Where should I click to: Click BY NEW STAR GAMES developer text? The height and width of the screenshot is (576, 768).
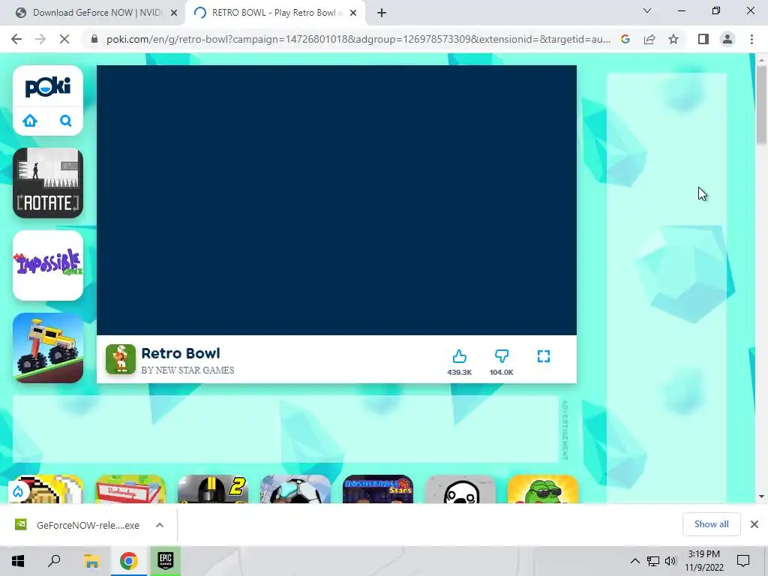click(x=187, y=370)
